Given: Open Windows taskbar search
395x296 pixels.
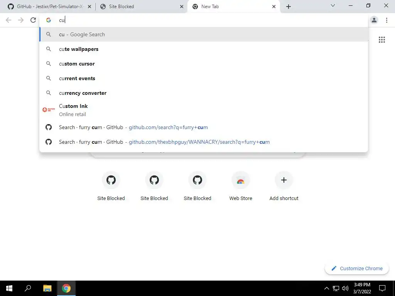Looking at the screenshot, I should click(x=28, y=288).
